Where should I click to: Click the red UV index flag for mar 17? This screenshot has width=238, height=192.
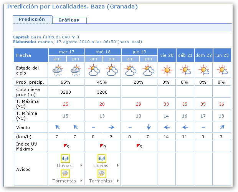(x=66, y=146)
